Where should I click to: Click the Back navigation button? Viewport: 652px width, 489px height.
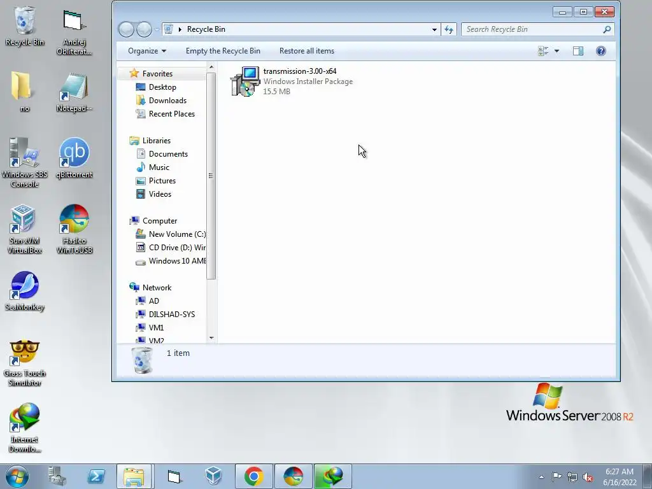click(x=127, y=29)
